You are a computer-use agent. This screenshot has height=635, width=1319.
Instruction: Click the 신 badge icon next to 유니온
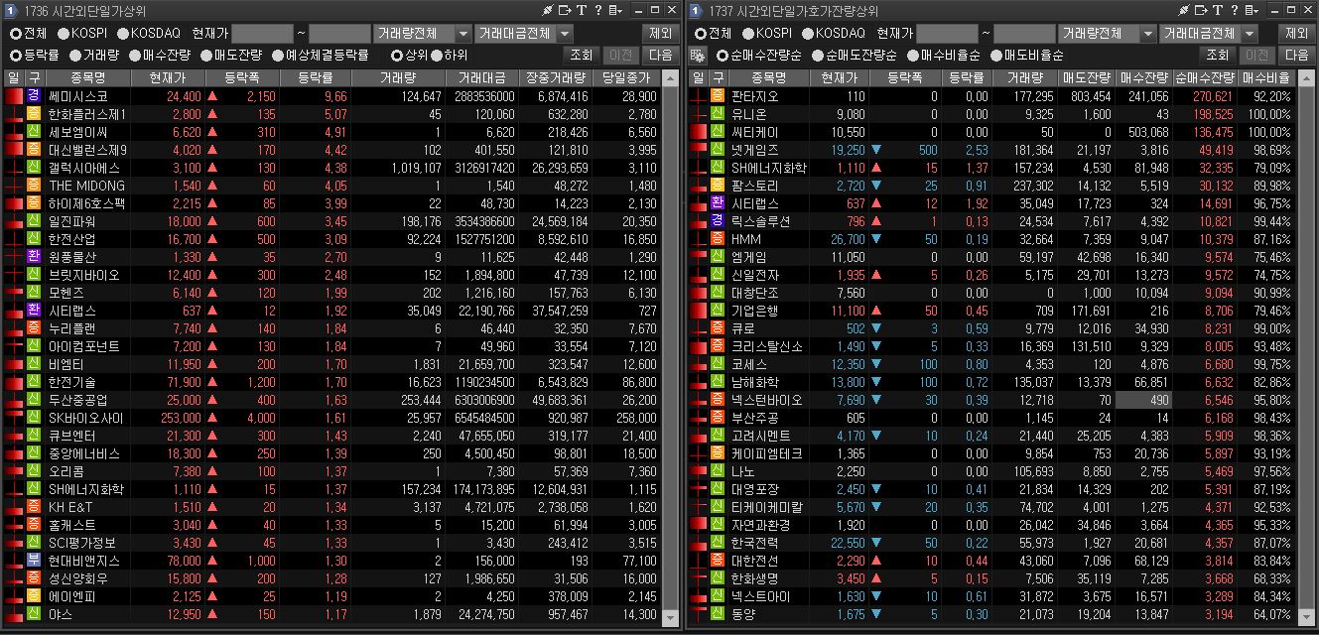point(718,114)
